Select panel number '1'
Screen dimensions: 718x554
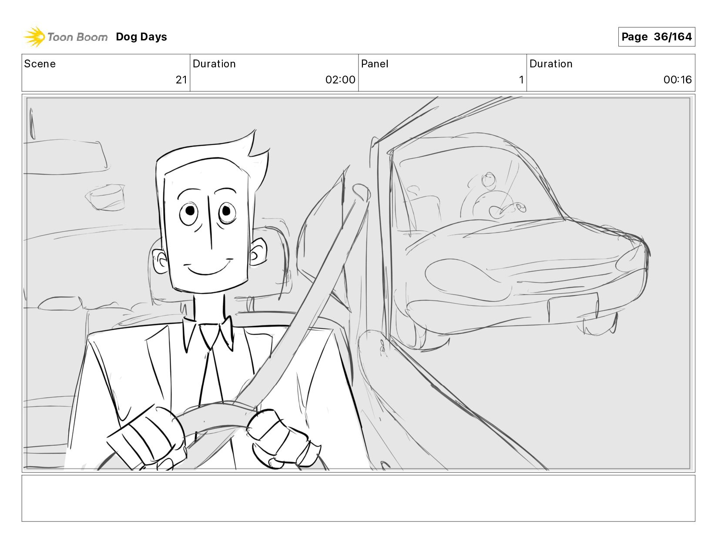(x=521, y=80)
